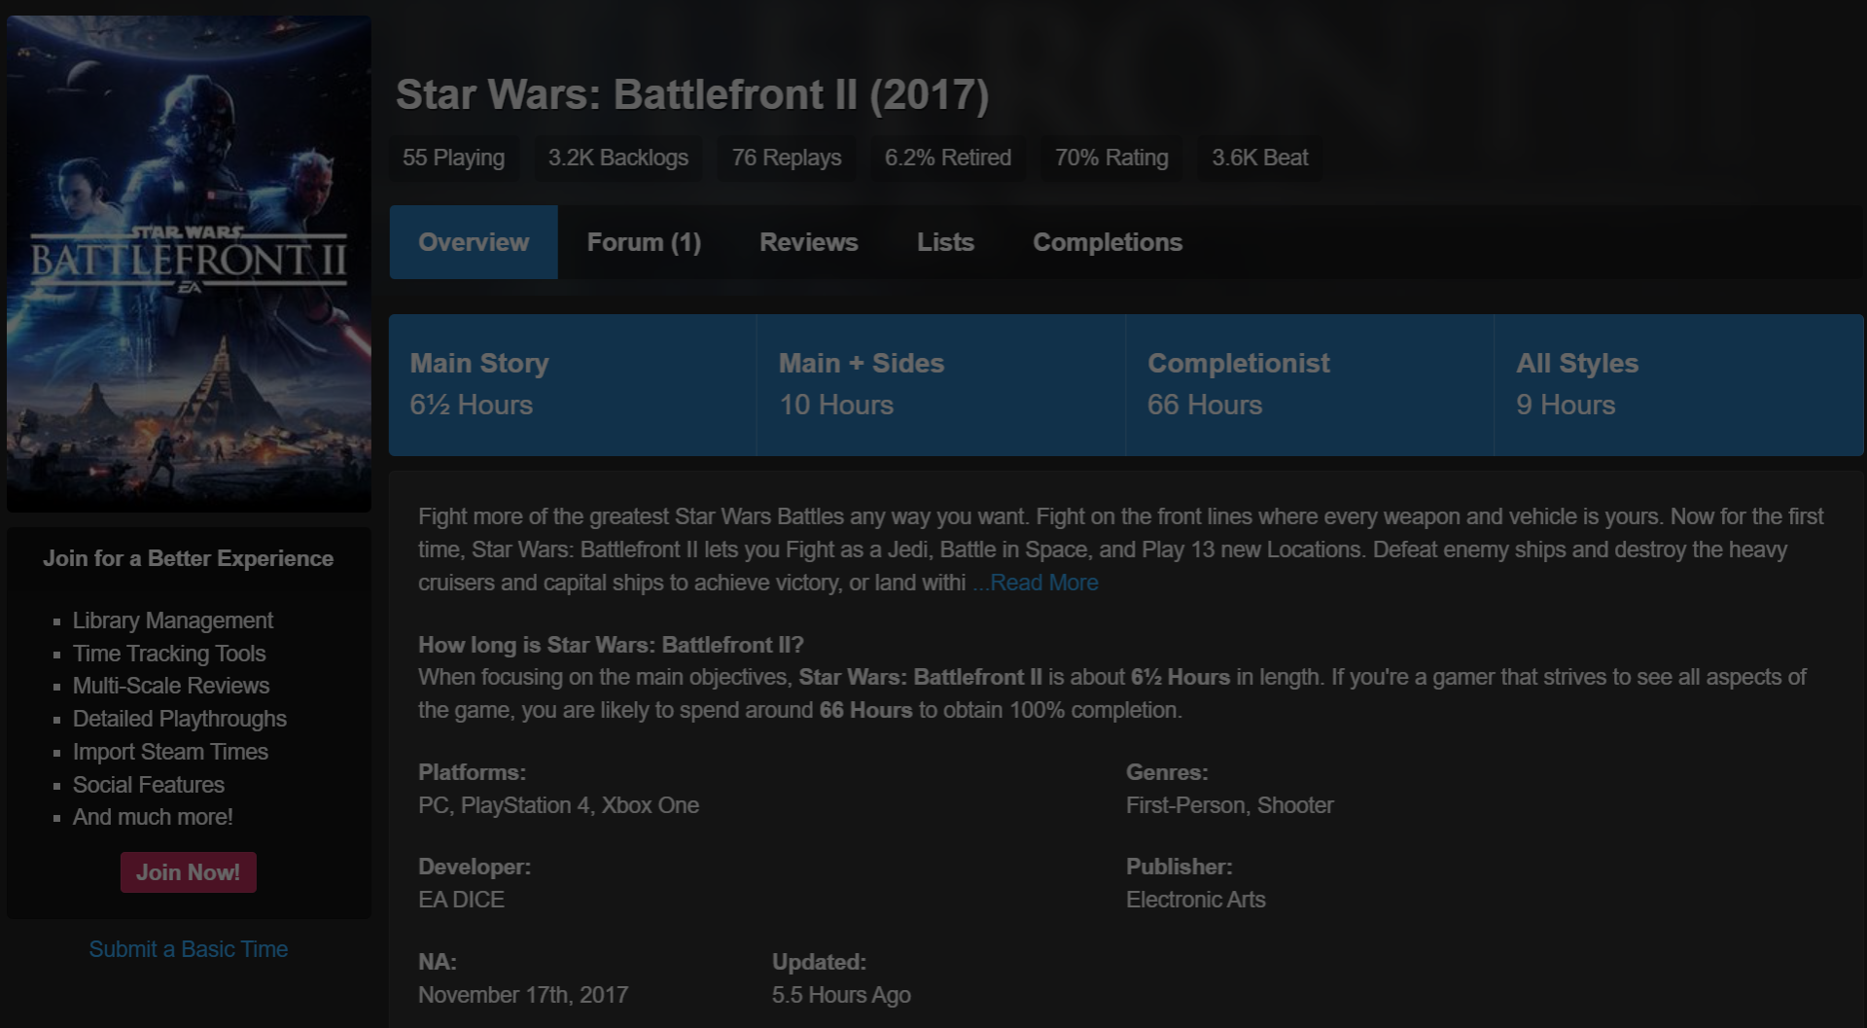Click the 3.6K Beat stat badge
Viewport: 1867px width, 1028px height.
click(x=1260, y=158)
